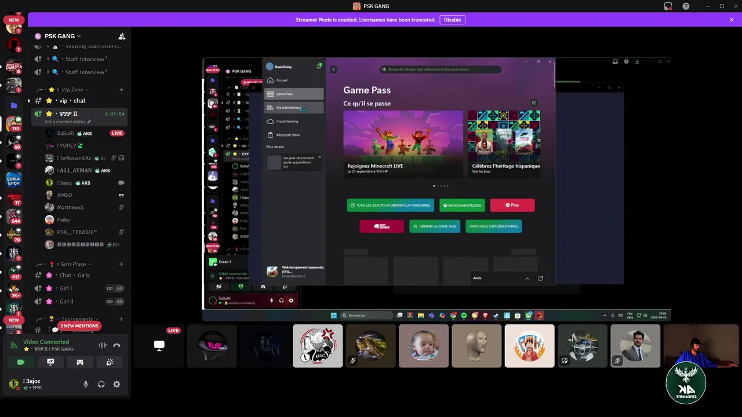
Task: Add a channel to the Girls Place category
Action: point(121,264)
